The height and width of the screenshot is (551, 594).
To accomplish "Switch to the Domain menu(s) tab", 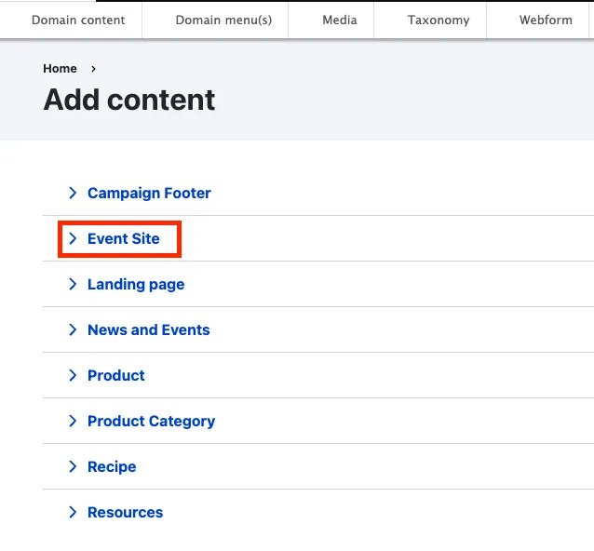I will [223, 20].
